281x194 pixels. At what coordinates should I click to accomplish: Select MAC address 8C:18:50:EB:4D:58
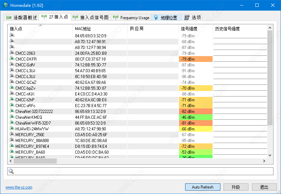[91, 77]
